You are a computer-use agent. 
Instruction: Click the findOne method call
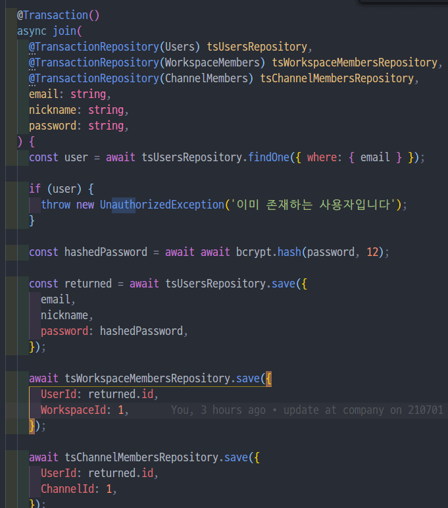pyautogui.click(x=268, y=157)
